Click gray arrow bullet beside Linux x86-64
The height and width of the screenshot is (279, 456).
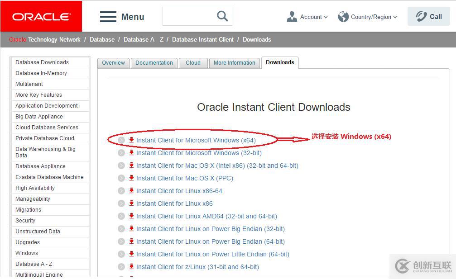(x=121, y=191)
